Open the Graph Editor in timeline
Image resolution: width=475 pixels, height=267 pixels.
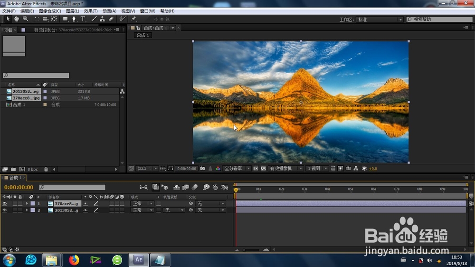pos(225,187)
